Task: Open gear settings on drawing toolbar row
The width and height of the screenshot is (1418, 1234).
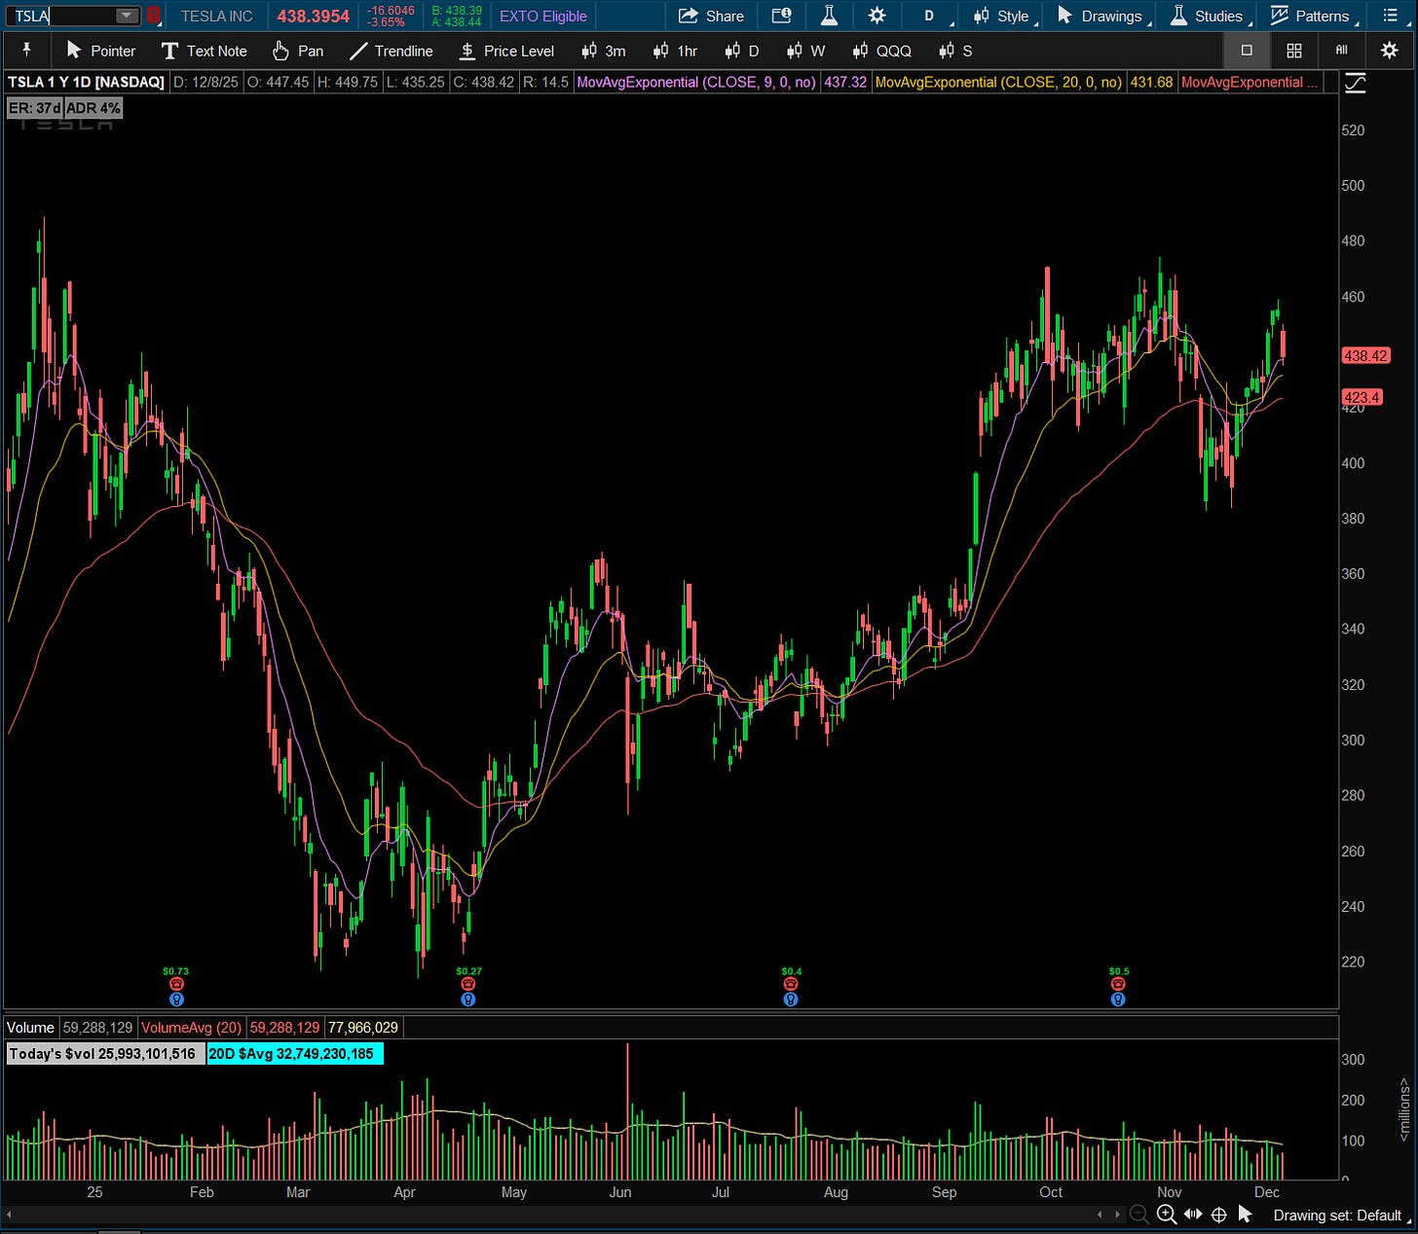Action: point(1390,50)
